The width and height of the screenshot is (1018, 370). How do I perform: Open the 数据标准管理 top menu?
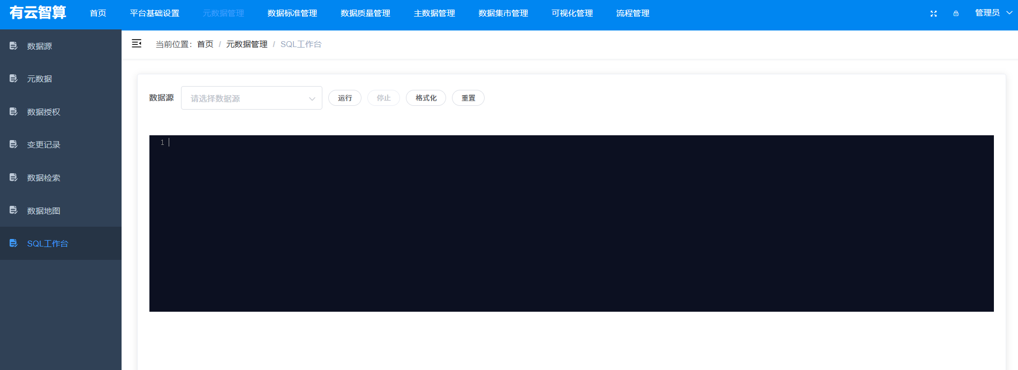(x=292, y=13)
